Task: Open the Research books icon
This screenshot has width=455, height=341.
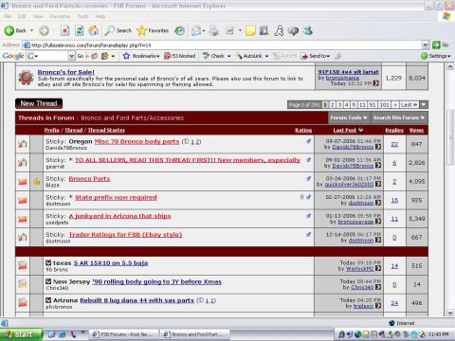Action: 264,30
